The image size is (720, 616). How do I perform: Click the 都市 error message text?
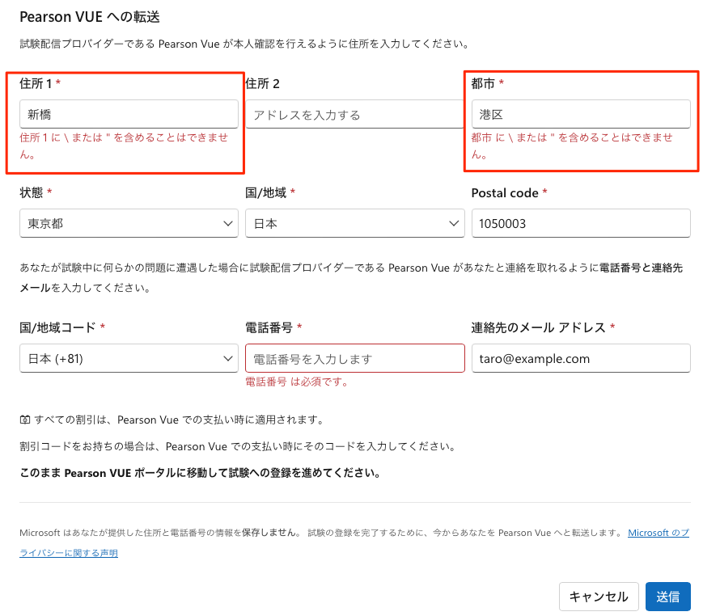coord(572,146)
